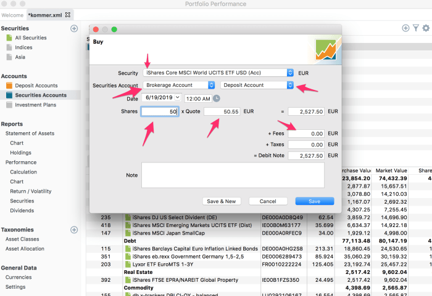Click the add Taxonomies plus icon
This screenshot has height=296, width=432.
pyautogui.click(x=74, y=230)
